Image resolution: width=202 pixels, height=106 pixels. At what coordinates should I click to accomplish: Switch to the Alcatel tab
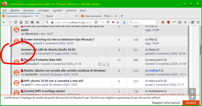pyautogui.click(x=60, y=16)
